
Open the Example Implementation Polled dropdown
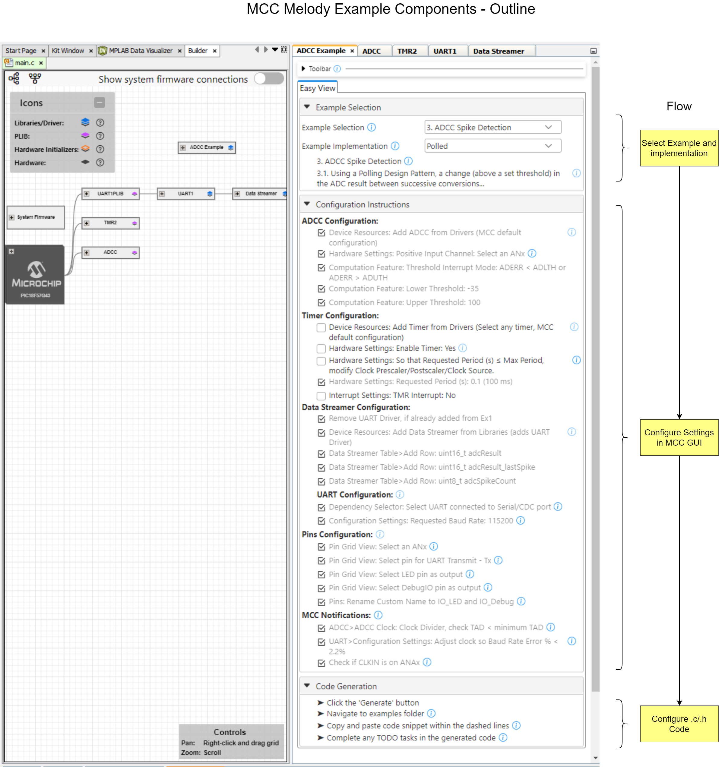pyautogui.click(x=493, y=146)
